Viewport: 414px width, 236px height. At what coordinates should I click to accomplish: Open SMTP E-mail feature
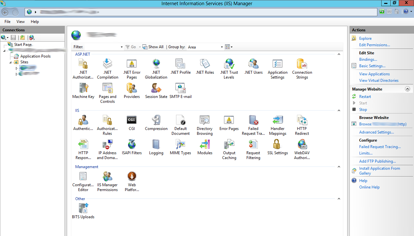pos(181,91)
